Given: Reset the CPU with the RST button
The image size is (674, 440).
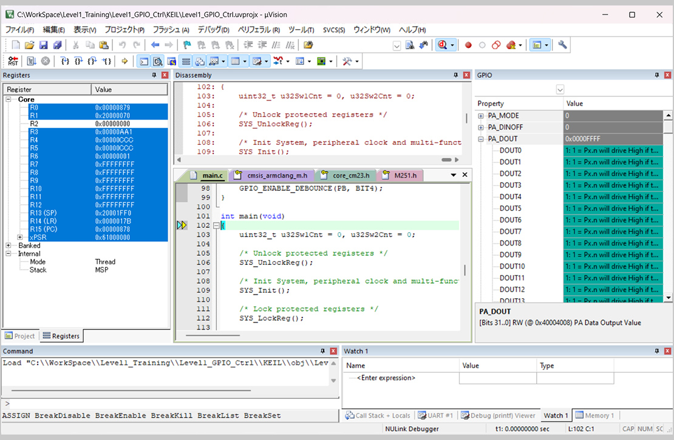Looking at the screenshot, I should coord(13,61).
